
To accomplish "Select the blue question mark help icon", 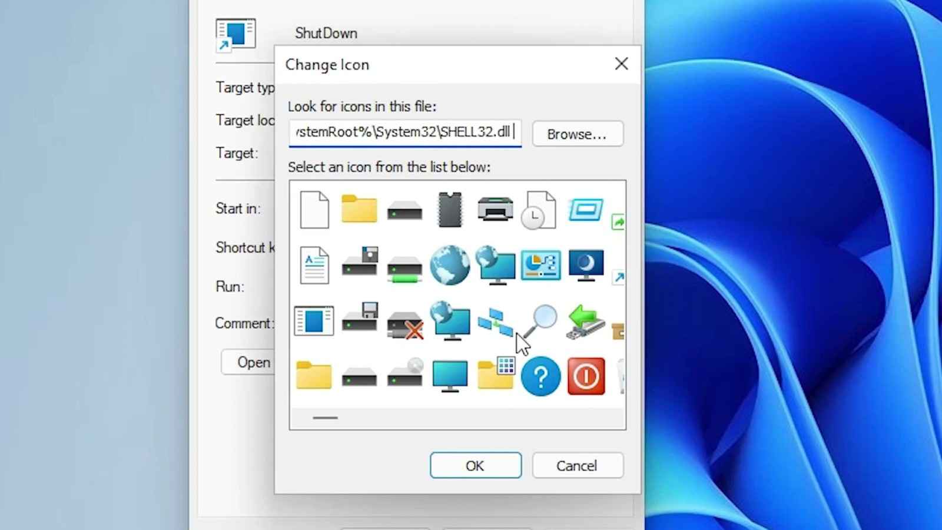I will click(540, 376).
